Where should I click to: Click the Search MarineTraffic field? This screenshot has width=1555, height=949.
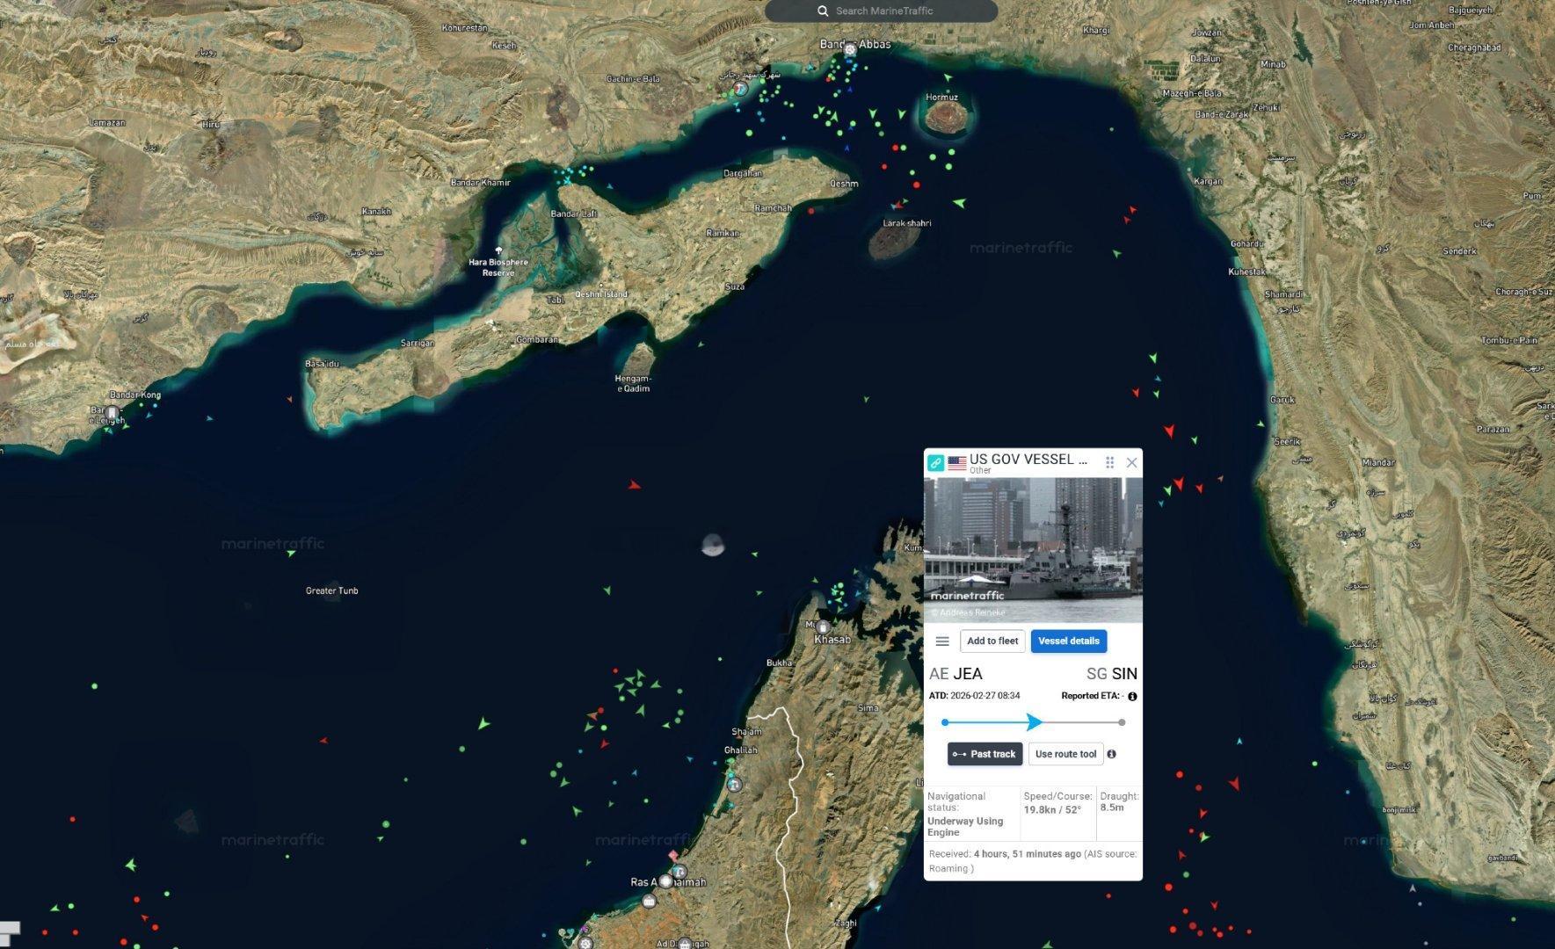[x=881, y=11]
